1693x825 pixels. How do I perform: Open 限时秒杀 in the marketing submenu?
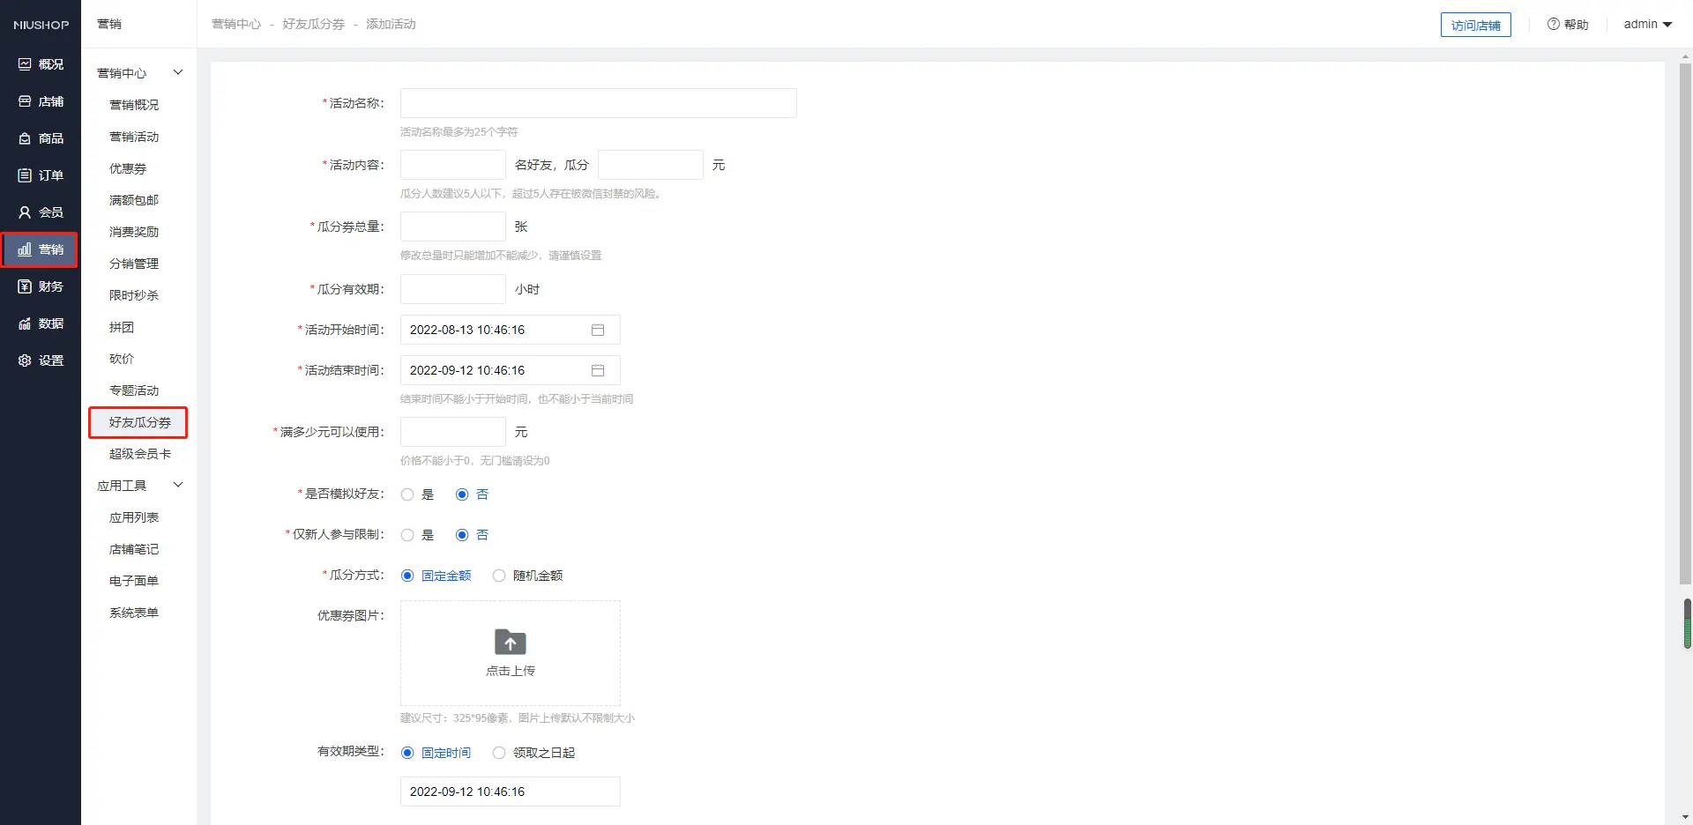click(134, 295)
